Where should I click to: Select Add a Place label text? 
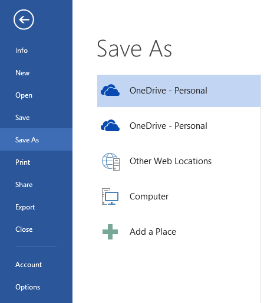153,232
